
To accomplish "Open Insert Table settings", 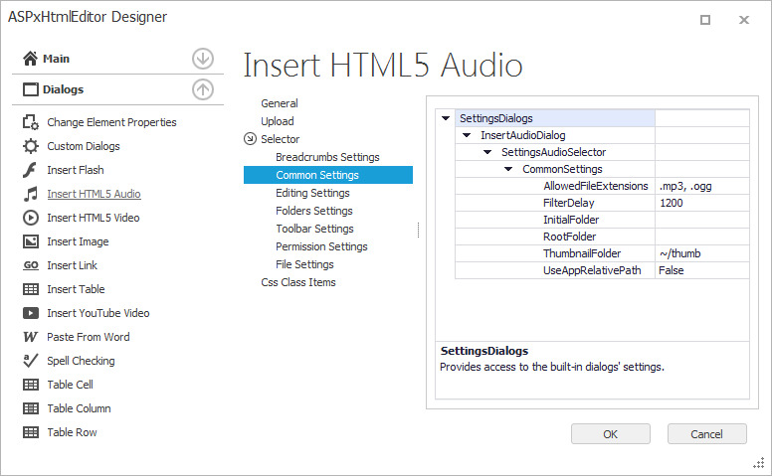I will pos(76,289).
